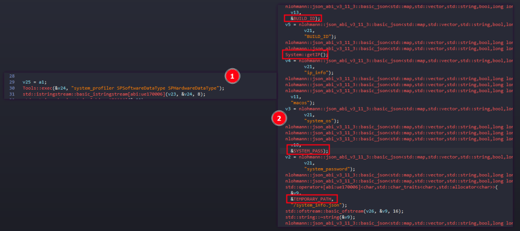Click the red circle marker numbered 2
Screen dimensions: 520x231
(x=278, y=119)
